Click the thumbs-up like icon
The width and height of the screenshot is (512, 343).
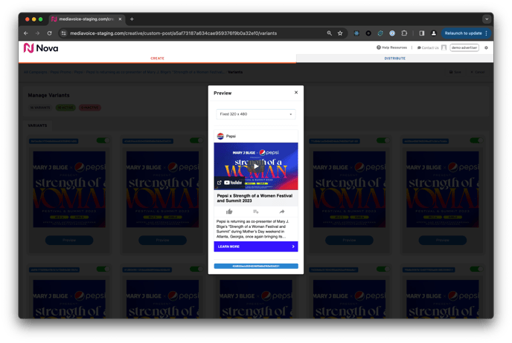229,212
